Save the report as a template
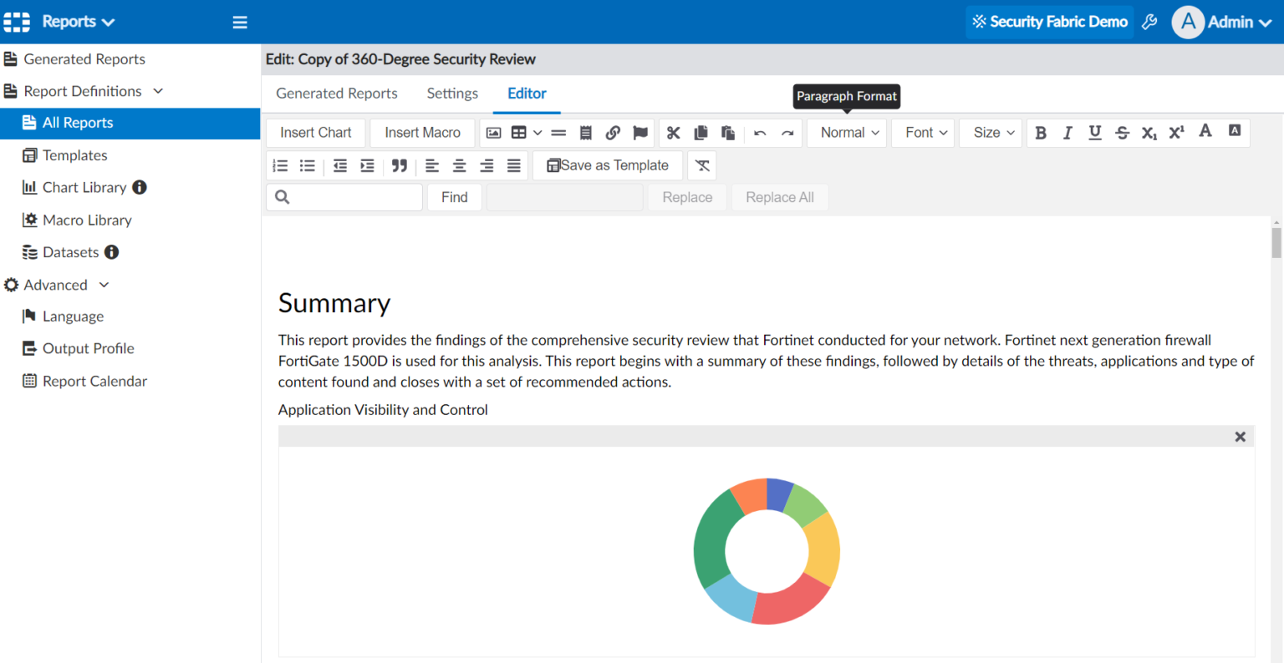This screenshot has width=1284, height=663. point(608,165)
